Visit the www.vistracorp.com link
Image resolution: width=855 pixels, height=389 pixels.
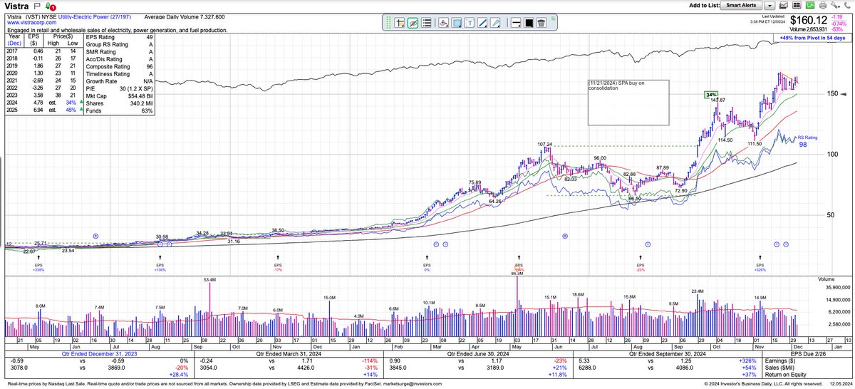(x=33, y=23)
